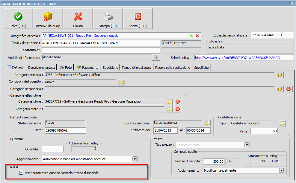The width and height of the screenshot is (296, 183).
Task: Click the Item number field
Action: (x=65, y=130)
